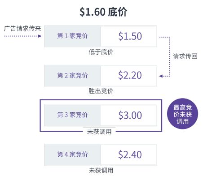Click the $1.60 底价 heading
Screen dimensions: 203x176
click(x=103, y=12)
